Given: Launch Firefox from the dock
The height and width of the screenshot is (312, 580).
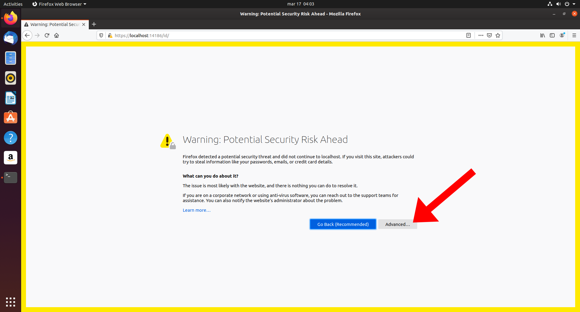Looking at the screenshot, I should 11,18.
